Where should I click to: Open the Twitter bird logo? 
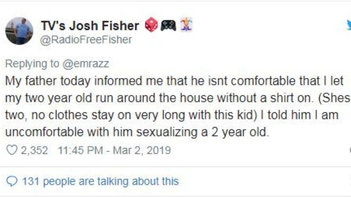click(349, 26)
